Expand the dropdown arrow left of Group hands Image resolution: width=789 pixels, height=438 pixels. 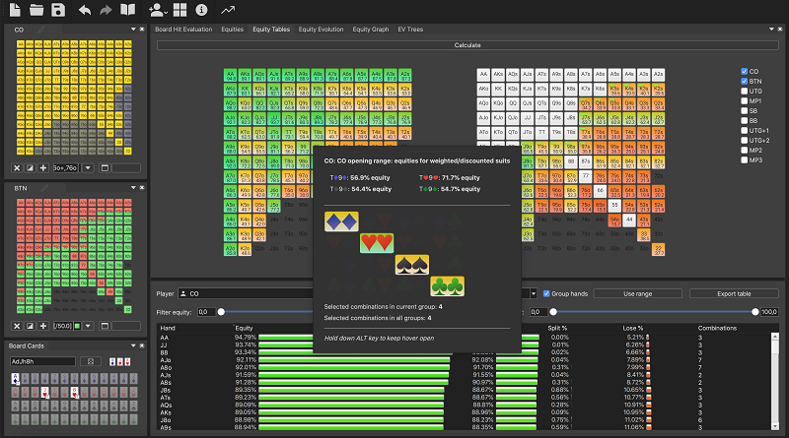(x=533, y=294)
